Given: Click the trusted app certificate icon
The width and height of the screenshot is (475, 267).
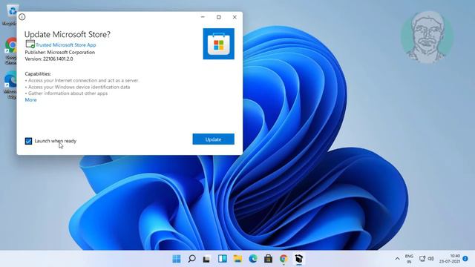Looking at the screenshot, I should (x=30, y=44).
